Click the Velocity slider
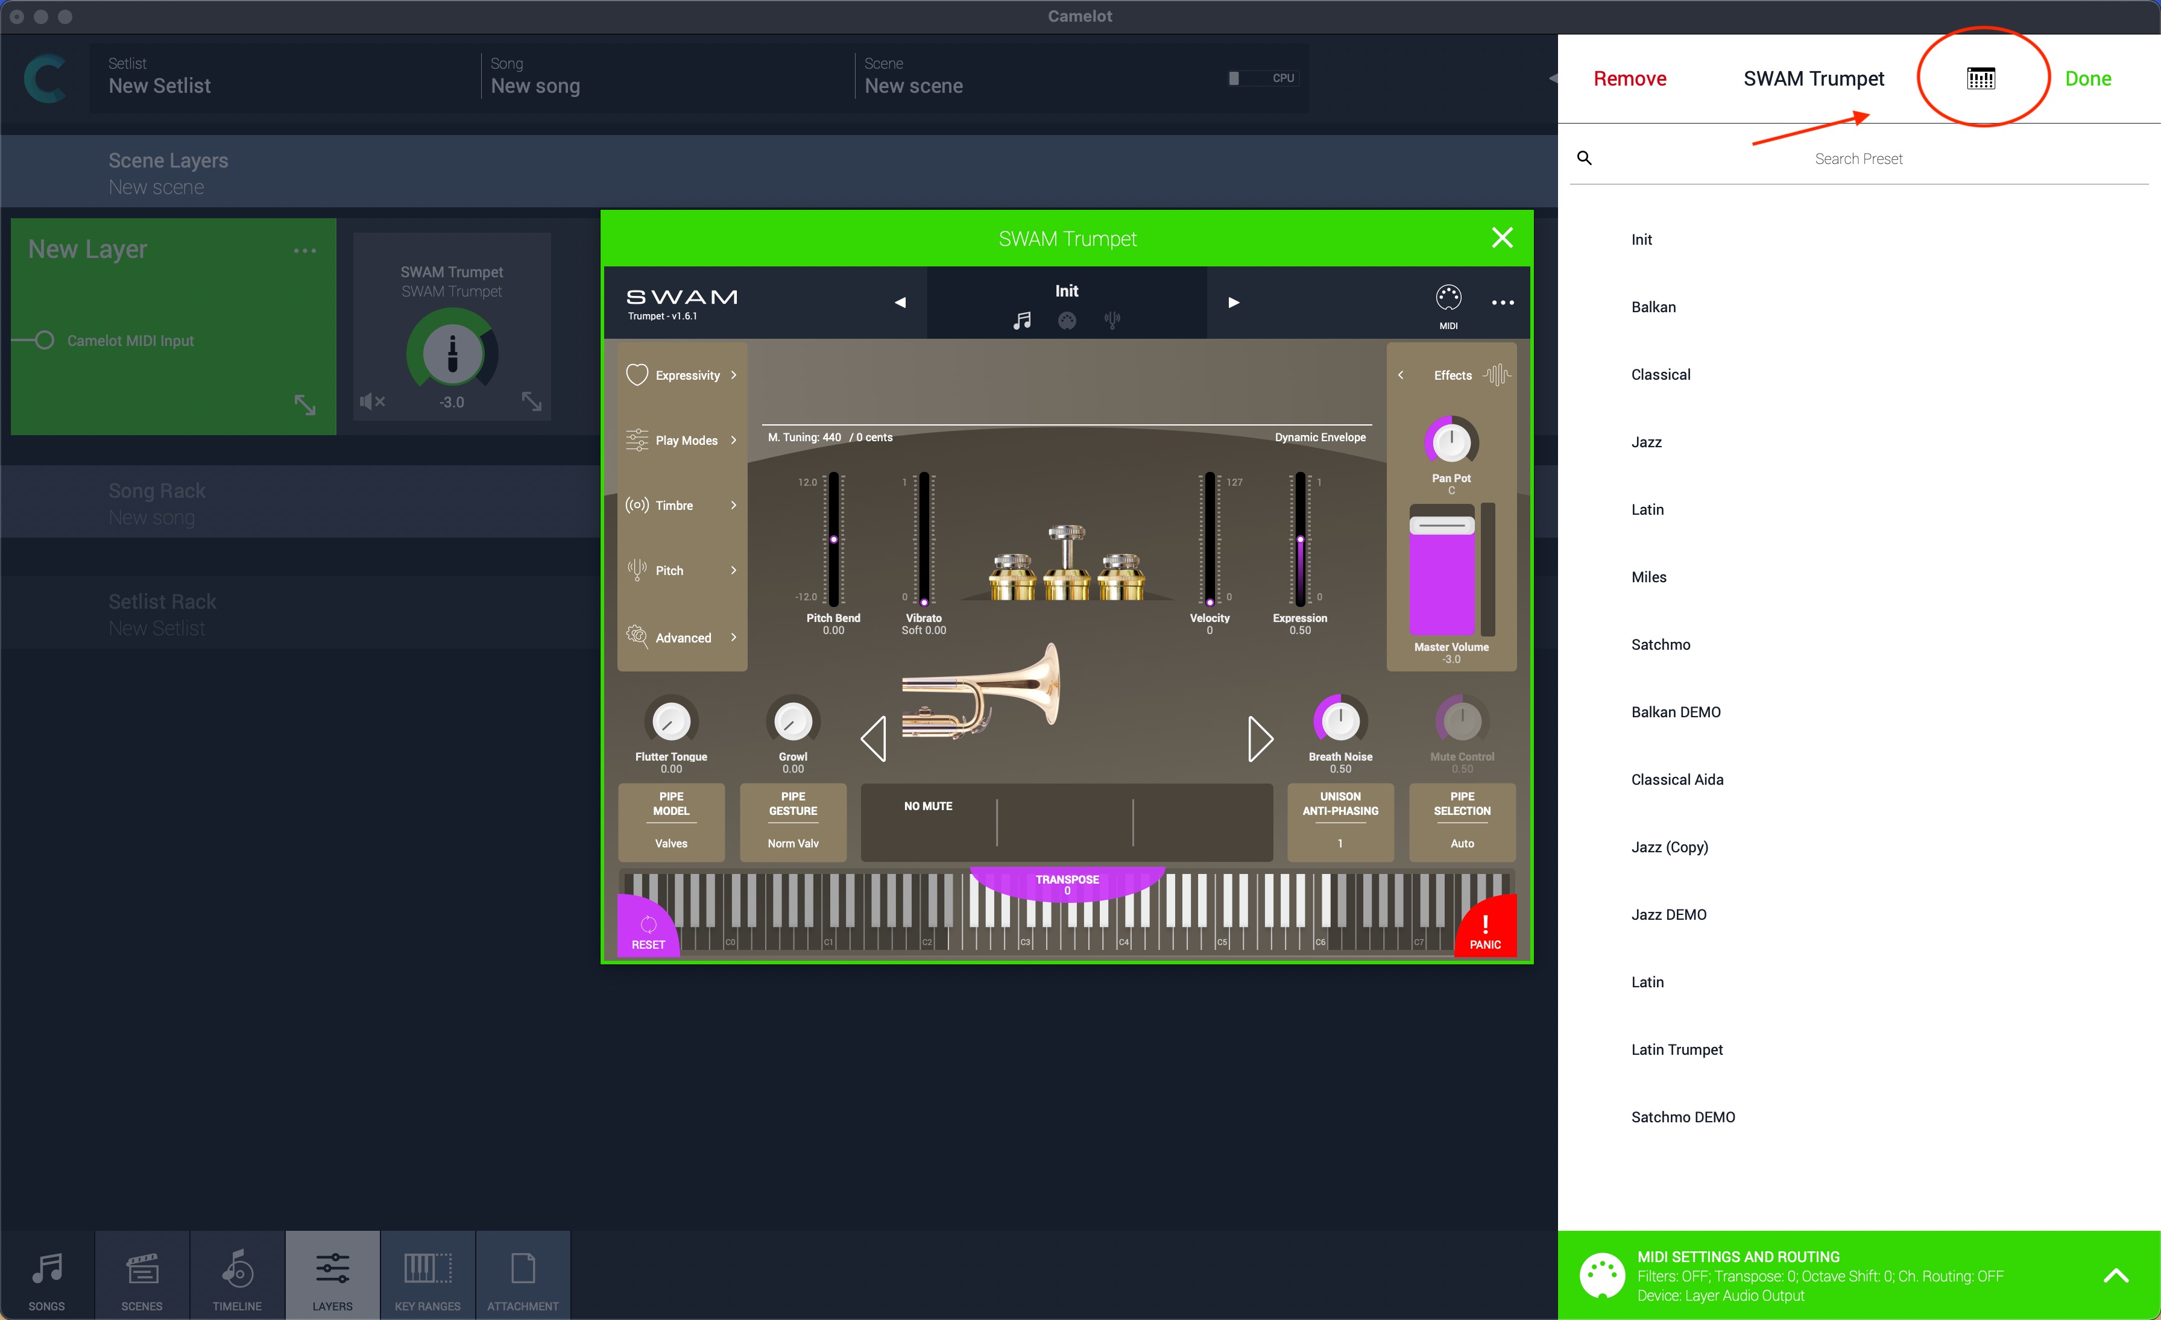Screen dimensions: 2161x1320 pos(1210,539)
